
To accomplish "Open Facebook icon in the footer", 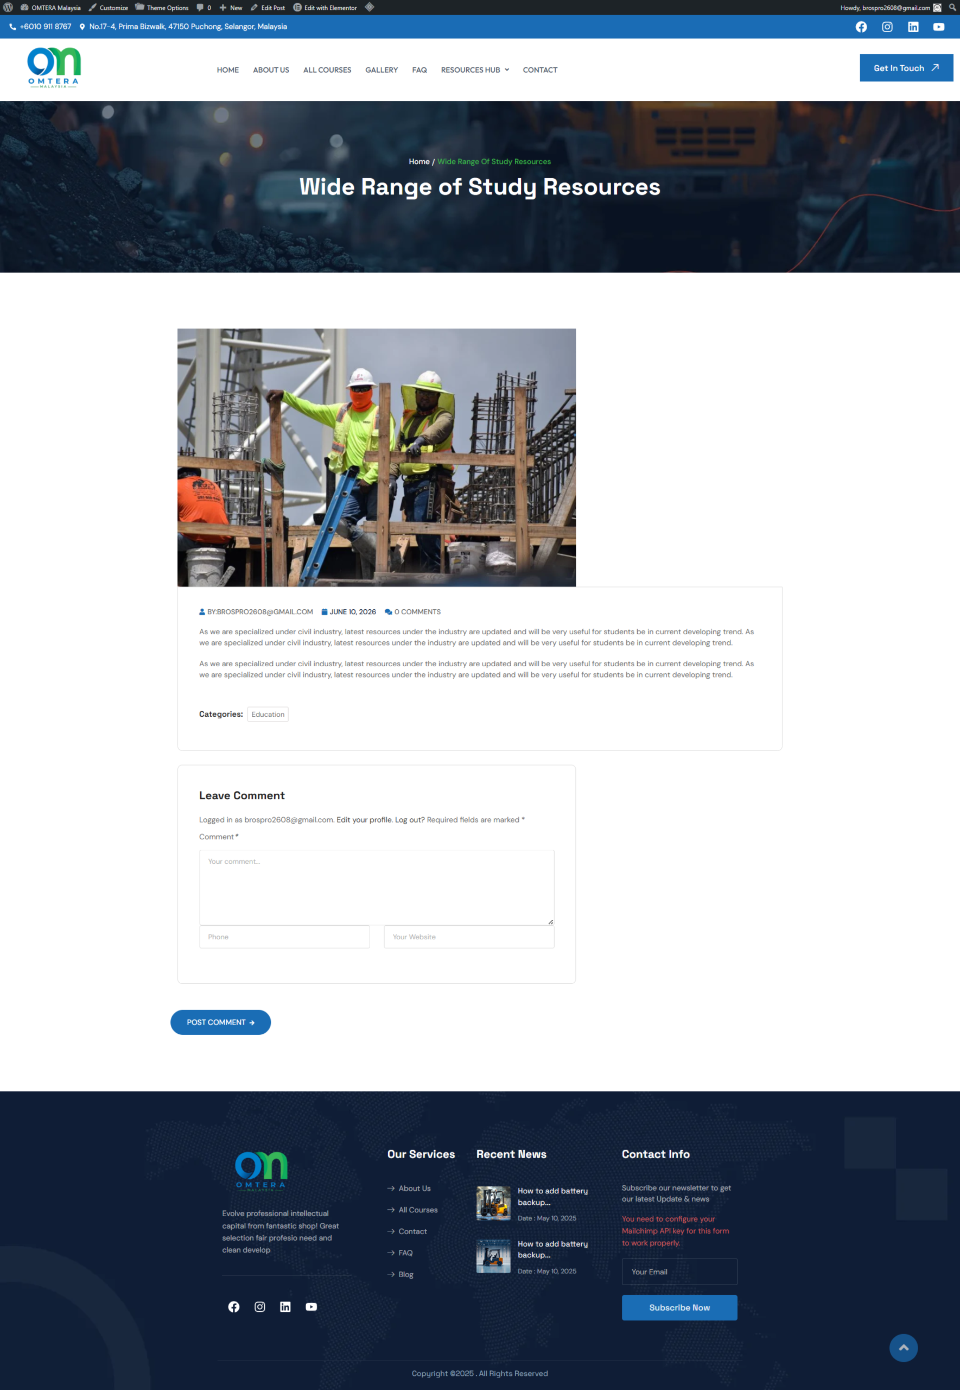I will (x=234, y=1307).
